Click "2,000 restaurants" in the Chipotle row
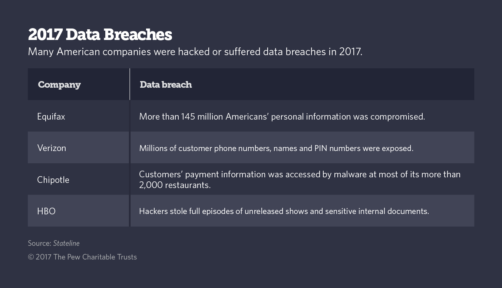The width and height of the screenshot is (502, 288). pyautogui.click(x=175, y=185)
